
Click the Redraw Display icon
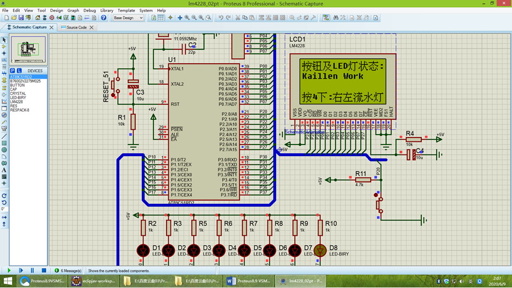tap(153, 18)
